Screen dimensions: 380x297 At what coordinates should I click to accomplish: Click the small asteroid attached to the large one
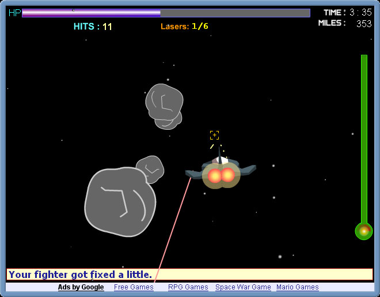(150, 169)
